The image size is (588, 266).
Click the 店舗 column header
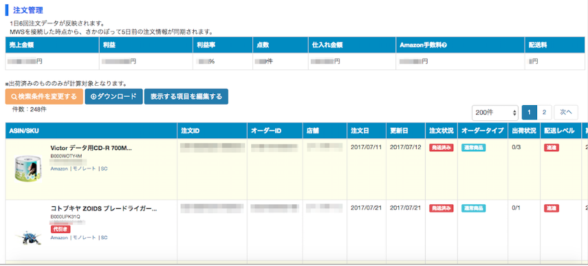point(325,131)
